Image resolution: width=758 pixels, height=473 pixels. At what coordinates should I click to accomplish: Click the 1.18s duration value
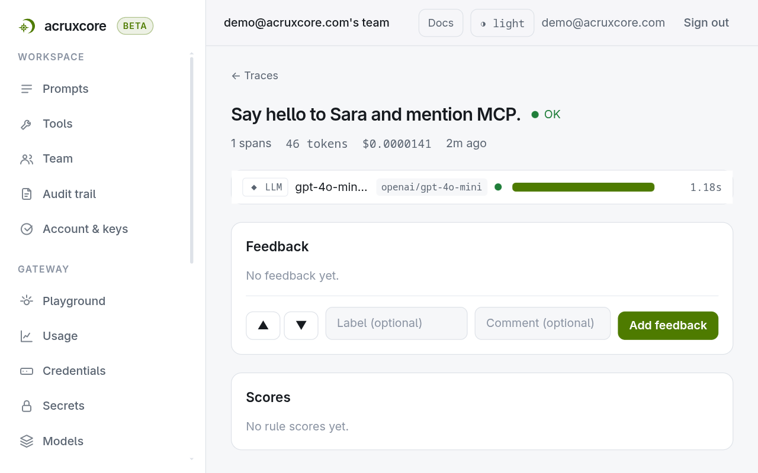[x=706, y=187]
